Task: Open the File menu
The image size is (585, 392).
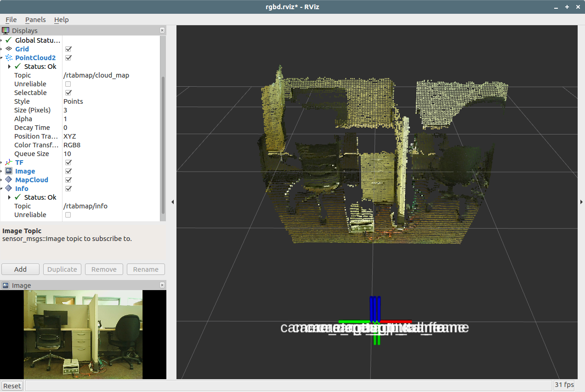Action: click(x=11, y=20)
